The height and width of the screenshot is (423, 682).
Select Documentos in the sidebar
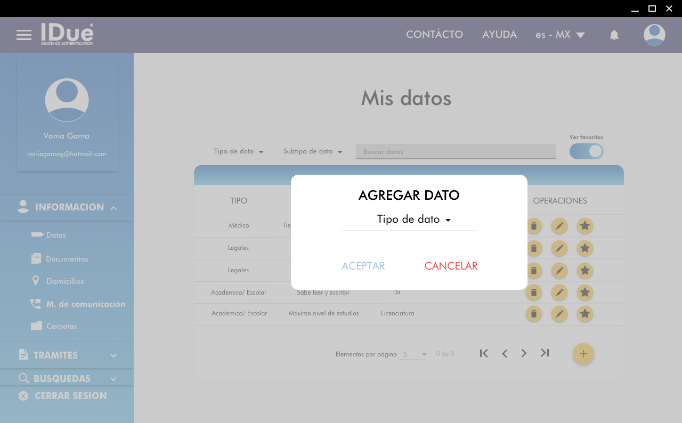(67, 259)
